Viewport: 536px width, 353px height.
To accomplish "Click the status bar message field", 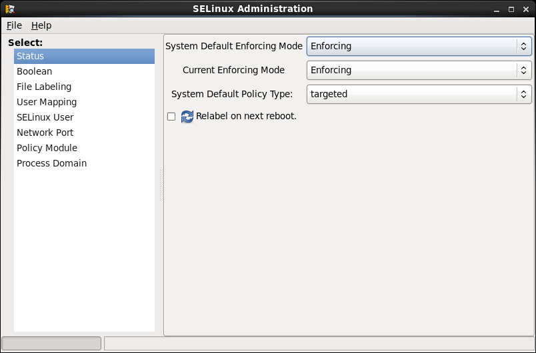I will pyautogui.click(x=319, y=344).
